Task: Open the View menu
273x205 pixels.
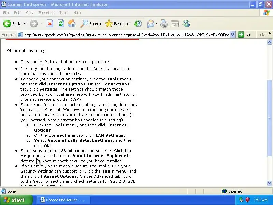Action: click(x=29, y=13)
